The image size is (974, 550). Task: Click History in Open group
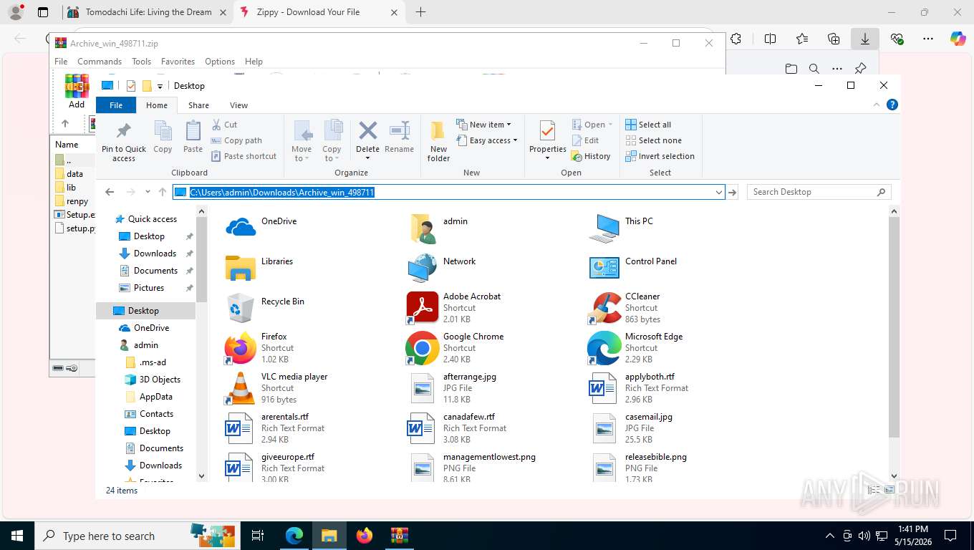tap(591, 156)
